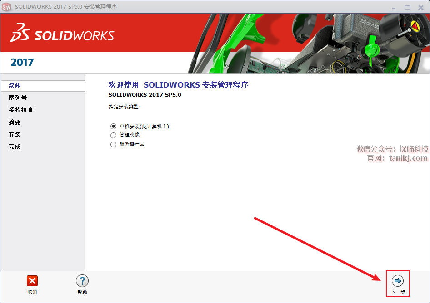Jump to the 摘要 sidebar step
The height and width of the screenshot is (303, 430).
click(x=15, y=122)
